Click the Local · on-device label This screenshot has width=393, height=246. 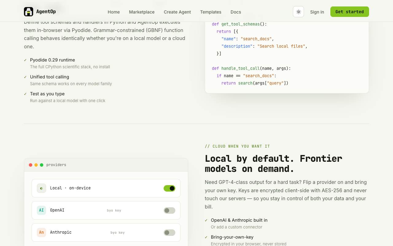click(70, 188)
